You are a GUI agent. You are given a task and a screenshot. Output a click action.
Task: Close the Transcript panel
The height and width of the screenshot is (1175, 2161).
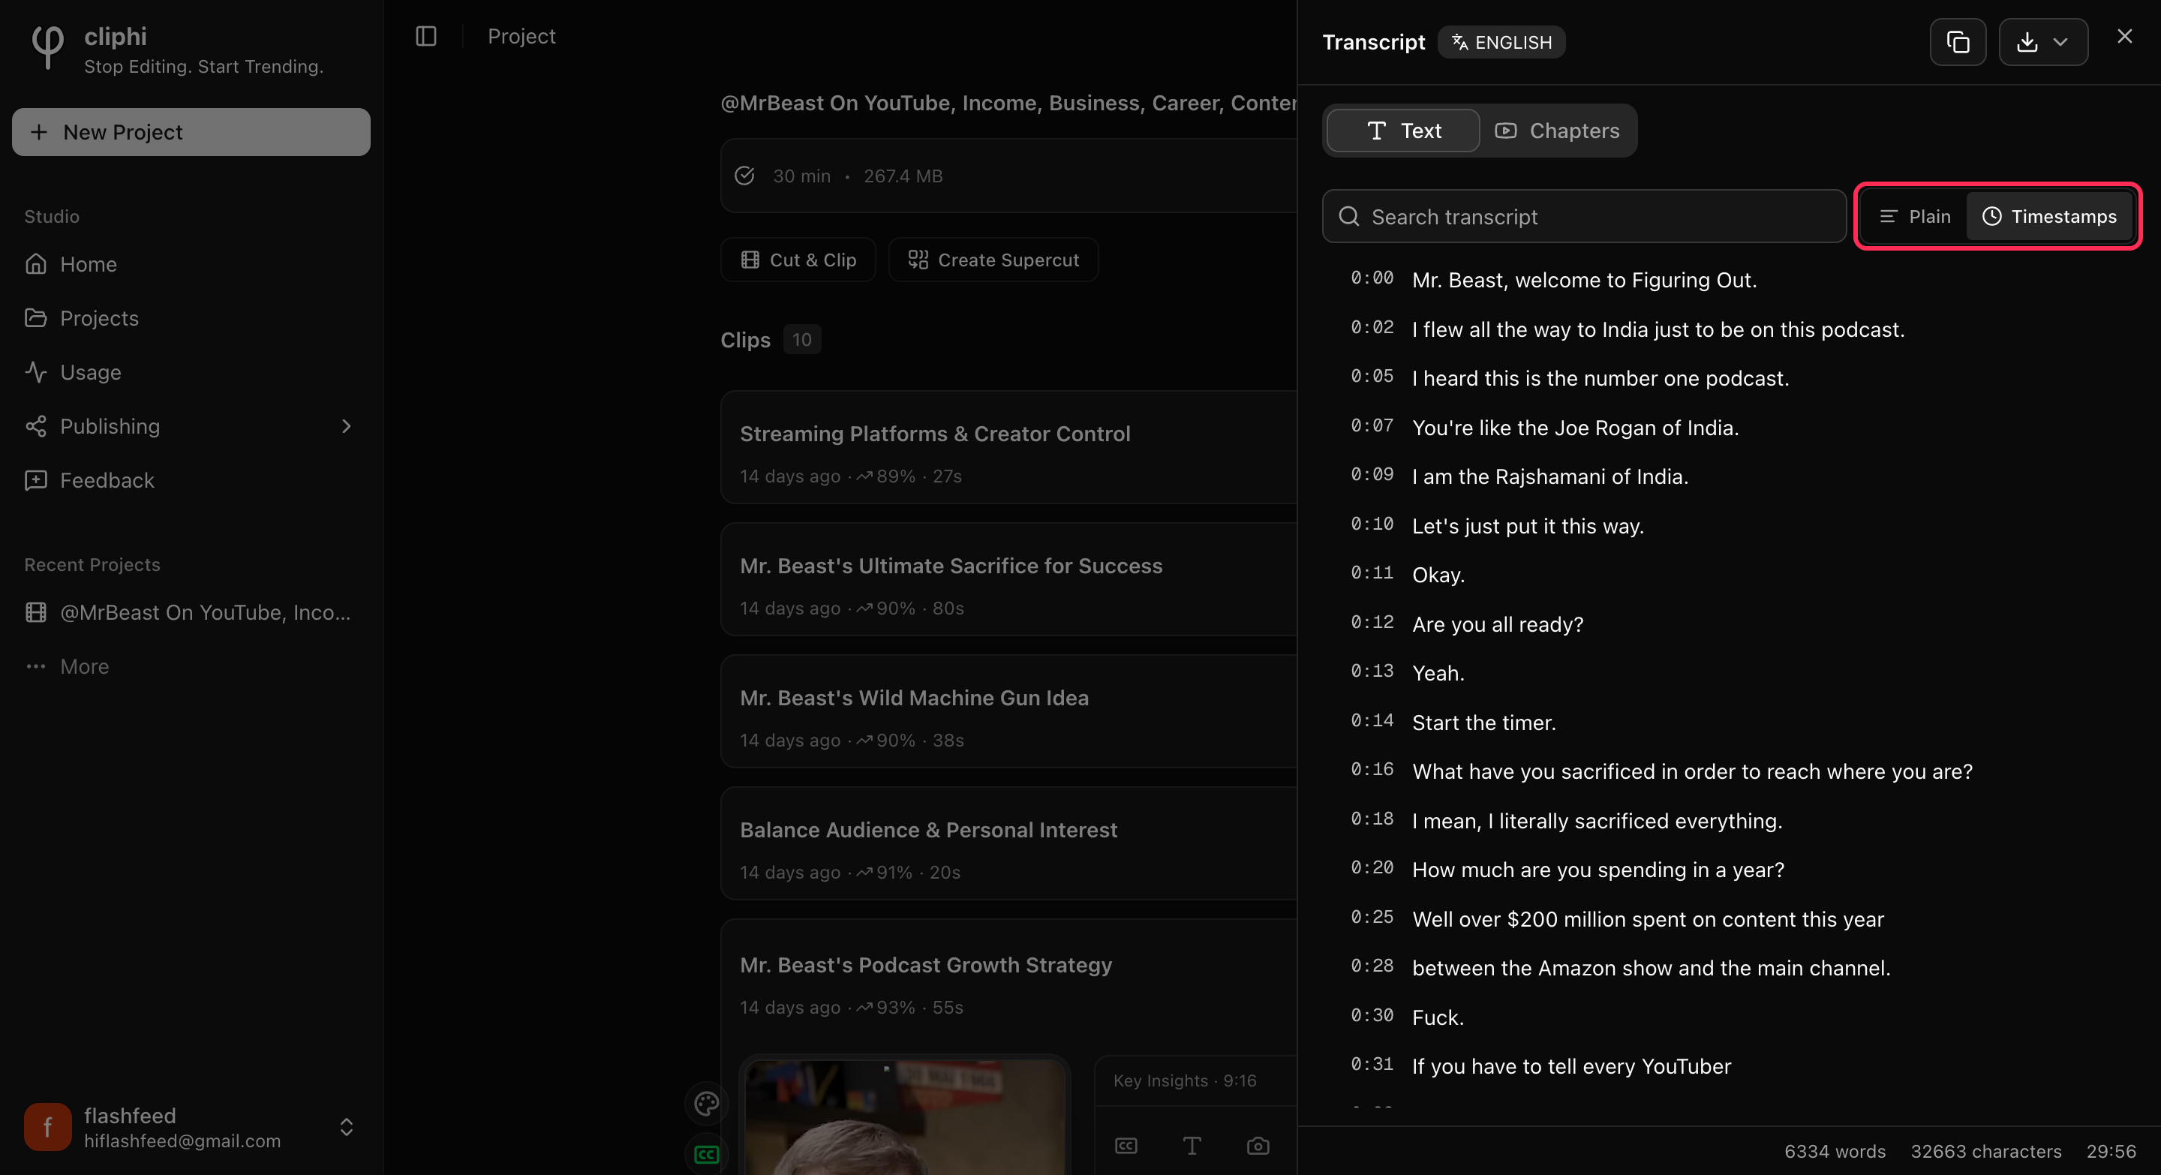[2124, 36]
